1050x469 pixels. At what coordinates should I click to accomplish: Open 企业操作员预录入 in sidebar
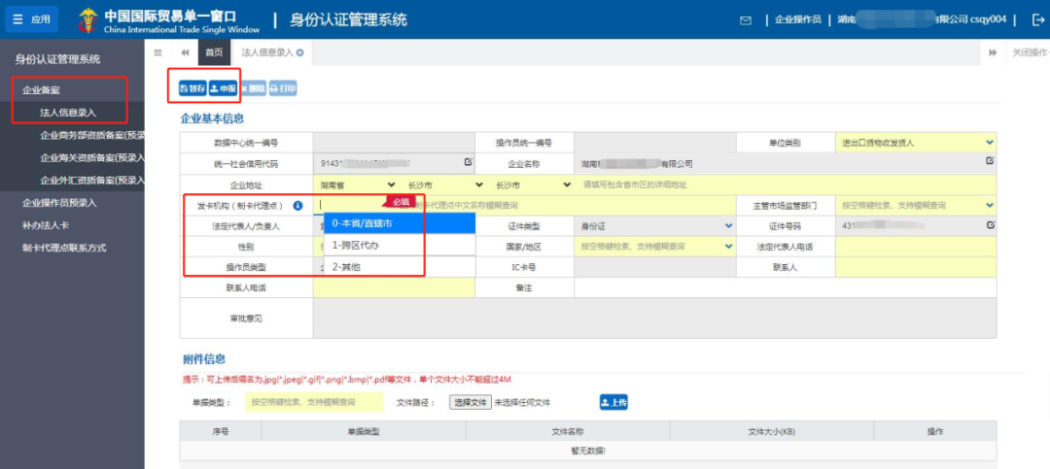click(59, 203)
